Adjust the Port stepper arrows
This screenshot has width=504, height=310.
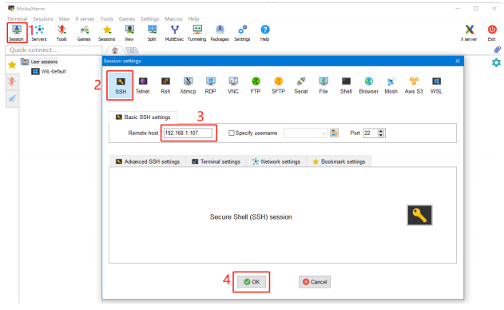tap(381, 133)
